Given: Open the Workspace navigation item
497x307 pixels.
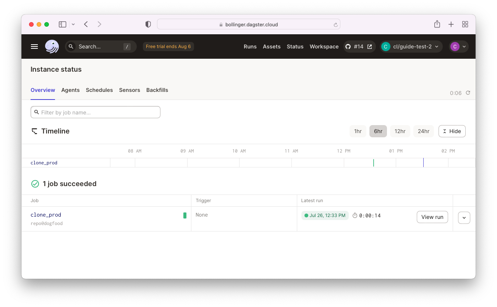Looking at the screenshot, I should click(324, 46).
